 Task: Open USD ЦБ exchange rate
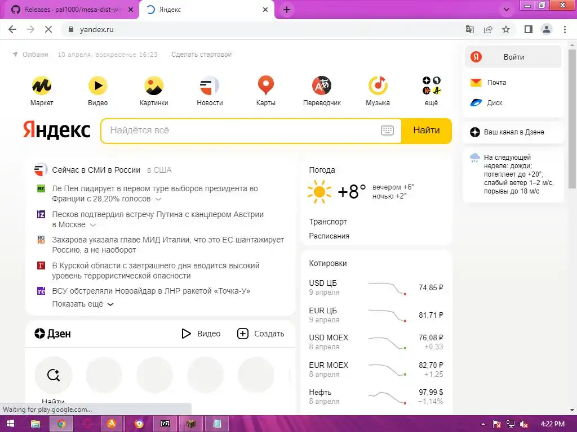[376, 287]
